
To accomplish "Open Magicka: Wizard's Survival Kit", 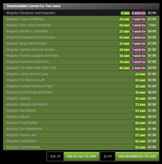I will tap(81, 105).
